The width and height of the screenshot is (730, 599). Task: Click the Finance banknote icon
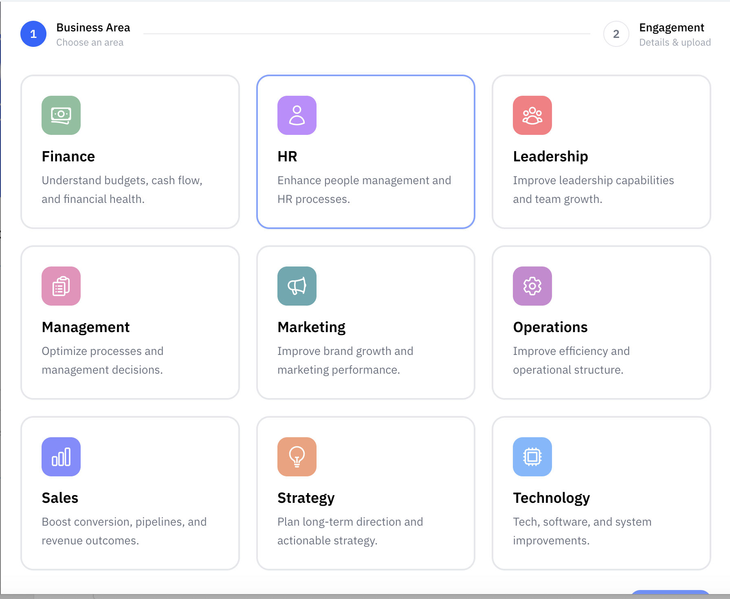point(61,115)
